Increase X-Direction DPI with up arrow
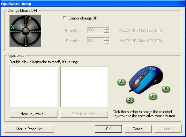Viewport: 186px width, 137px height. click(107, 29)
